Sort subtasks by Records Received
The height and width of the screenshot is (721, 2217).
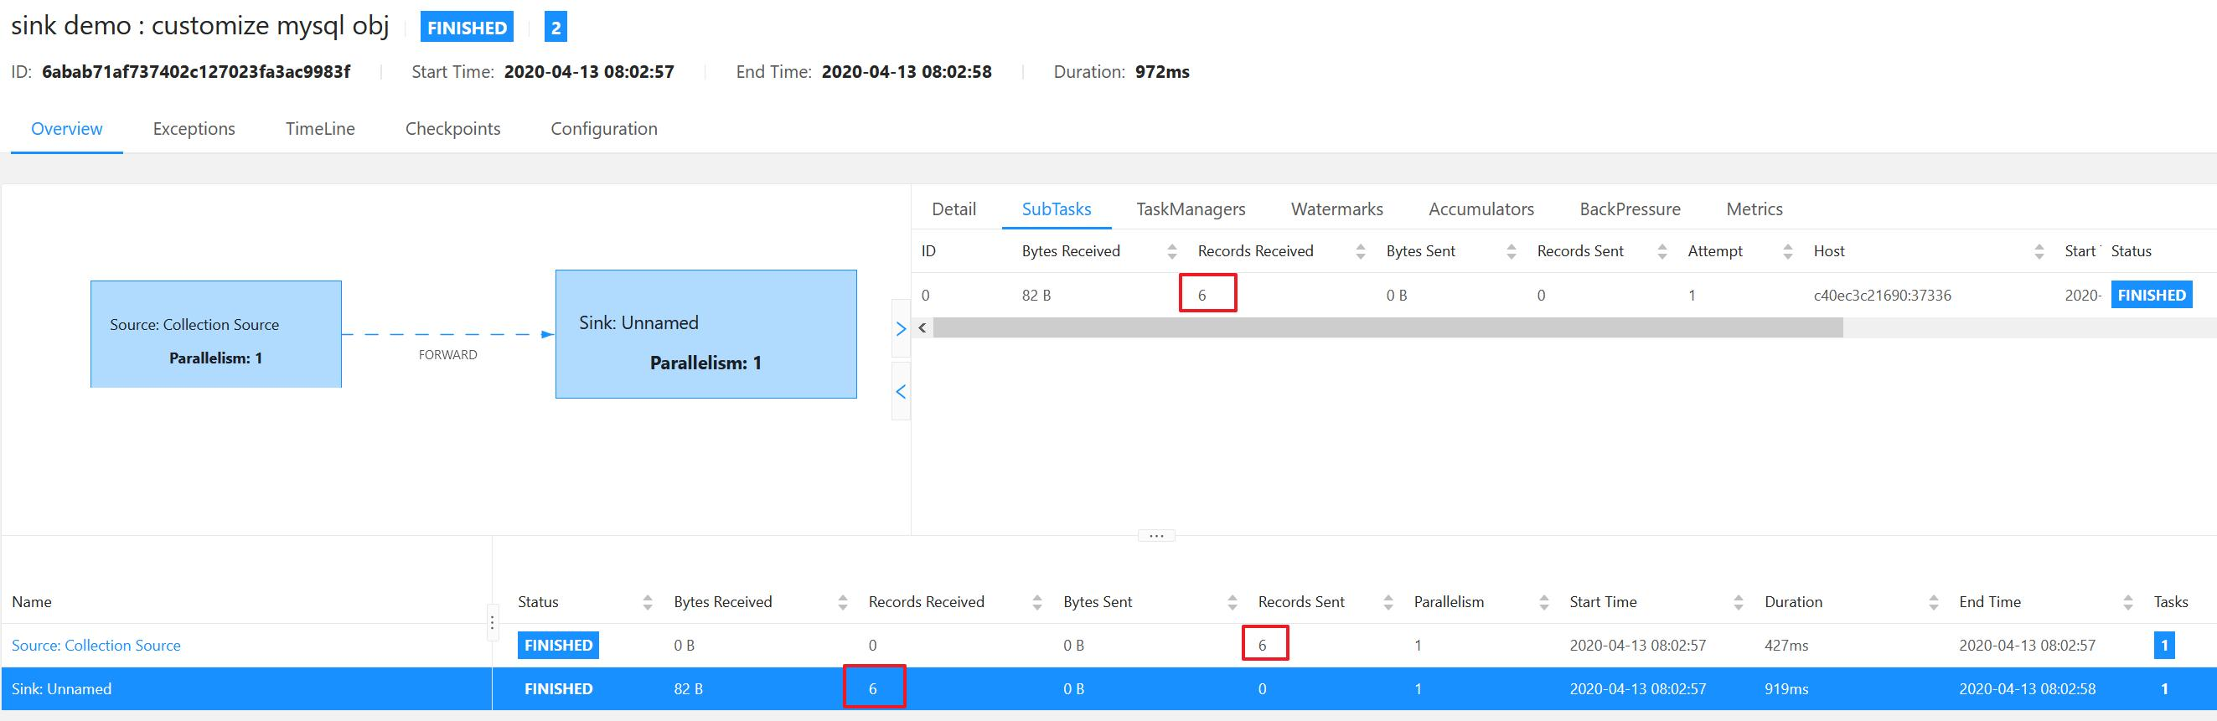[x=1360, y=251]
